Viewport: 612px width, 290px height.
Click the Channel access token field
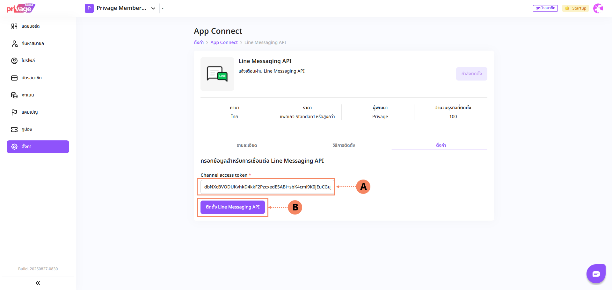pos(267,187)
